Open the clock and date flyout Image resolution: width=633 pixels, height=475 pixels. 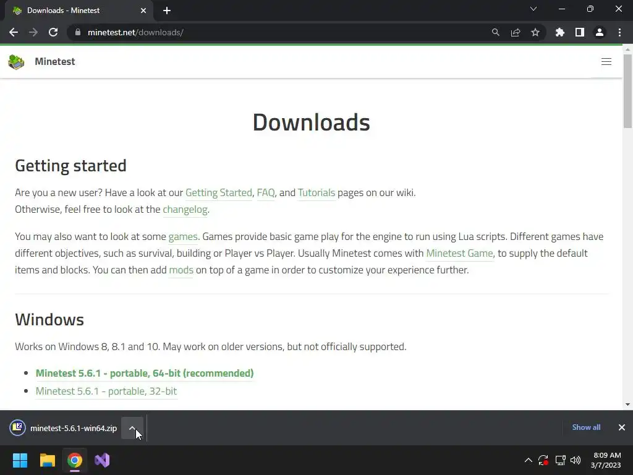606,460
